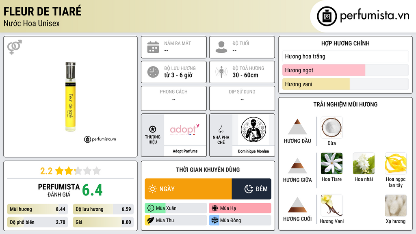
Task: Click the Hương ngọt pink accord bar
Action: (345, 70)
